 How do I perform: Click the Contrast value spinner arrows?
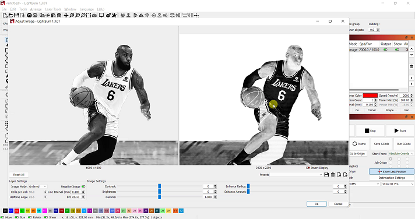[215, 186]
